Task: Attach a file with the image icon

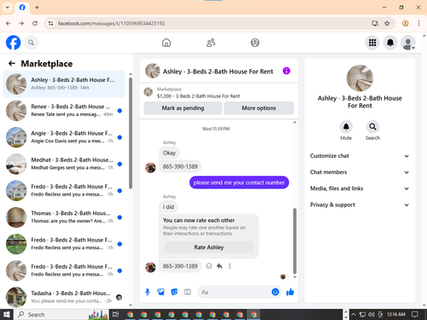Action: point(161,292)
